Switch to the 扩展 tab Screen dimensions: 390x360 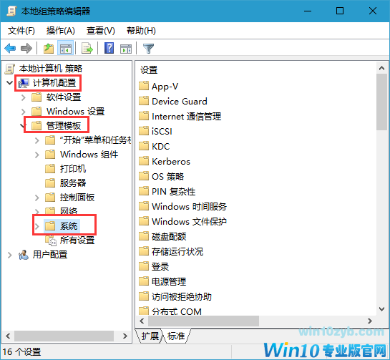[150, 336]
